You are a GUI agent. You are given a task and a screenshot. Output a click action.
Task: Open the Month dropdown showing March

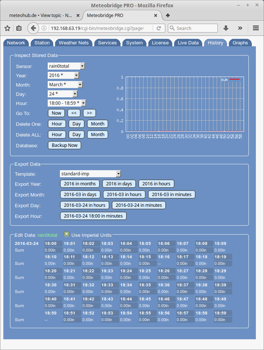[x=65, y=85]
